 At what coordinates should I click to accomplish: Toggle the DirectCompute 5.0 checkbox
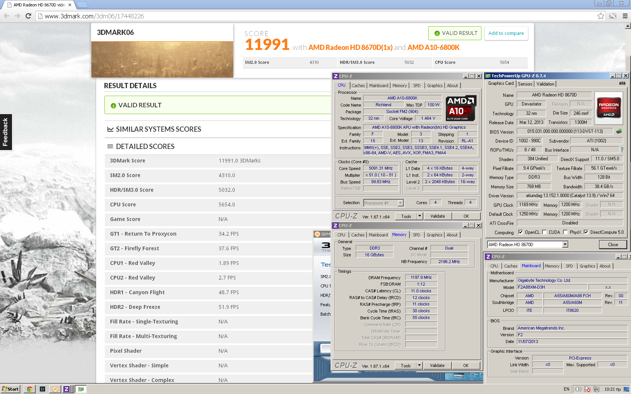pyautogui.click(x=586, y=232)
